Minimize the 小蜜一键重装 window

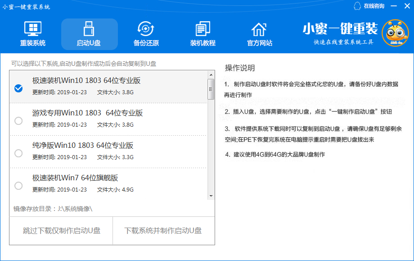click(x=394, y=6)
